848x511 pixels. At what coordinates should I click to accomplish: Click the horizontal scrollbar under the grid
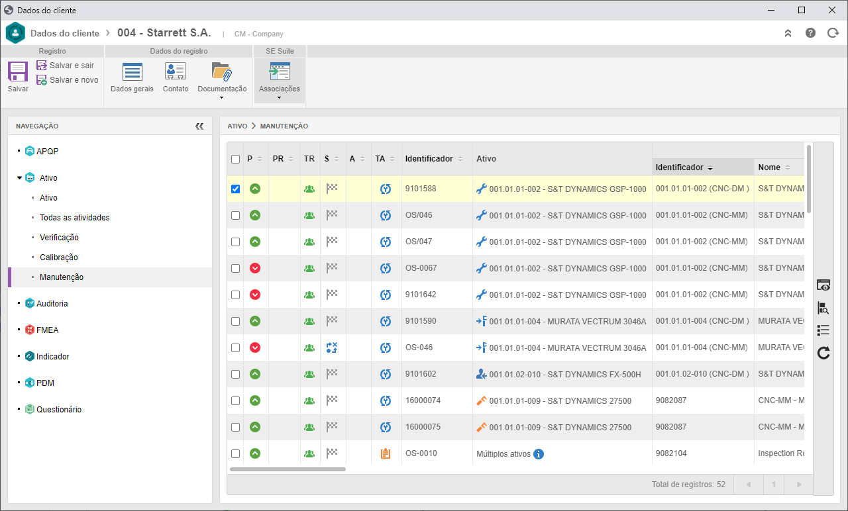pos(288,469)
